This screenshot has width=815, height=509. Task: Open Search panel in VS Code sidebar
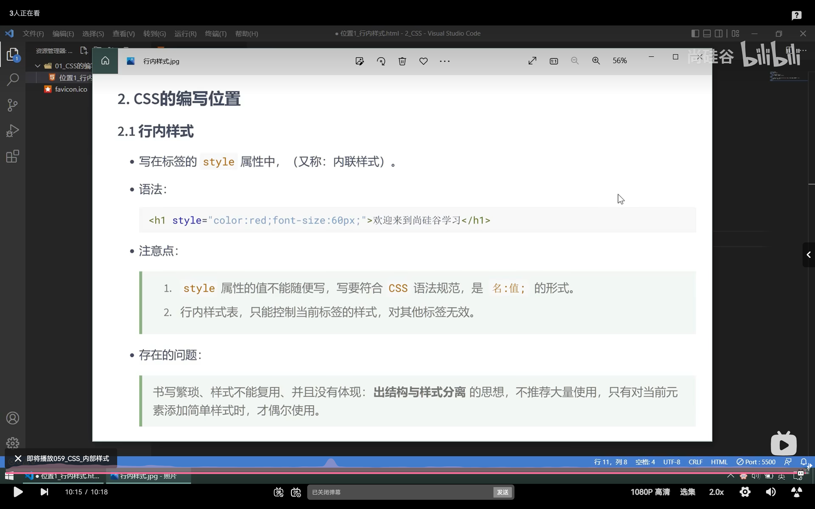(12, 80)
